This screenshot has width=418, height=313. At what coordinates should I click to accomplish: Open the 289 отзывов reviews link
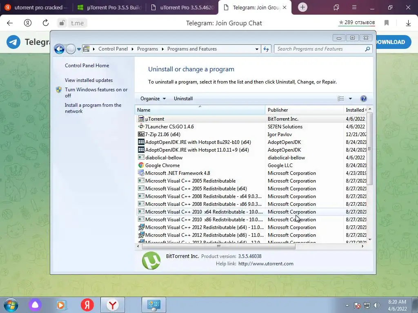coord(357,23)
